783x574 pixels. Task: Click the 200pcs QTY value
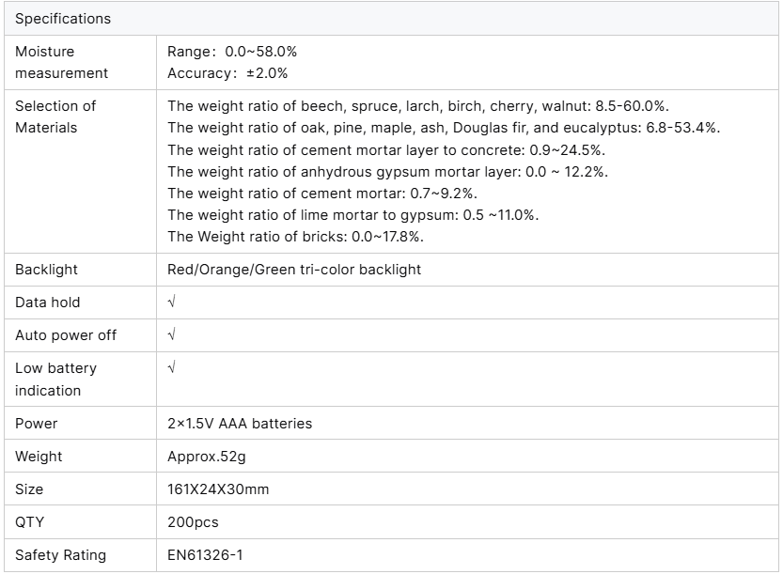click(x=193, y=522)
